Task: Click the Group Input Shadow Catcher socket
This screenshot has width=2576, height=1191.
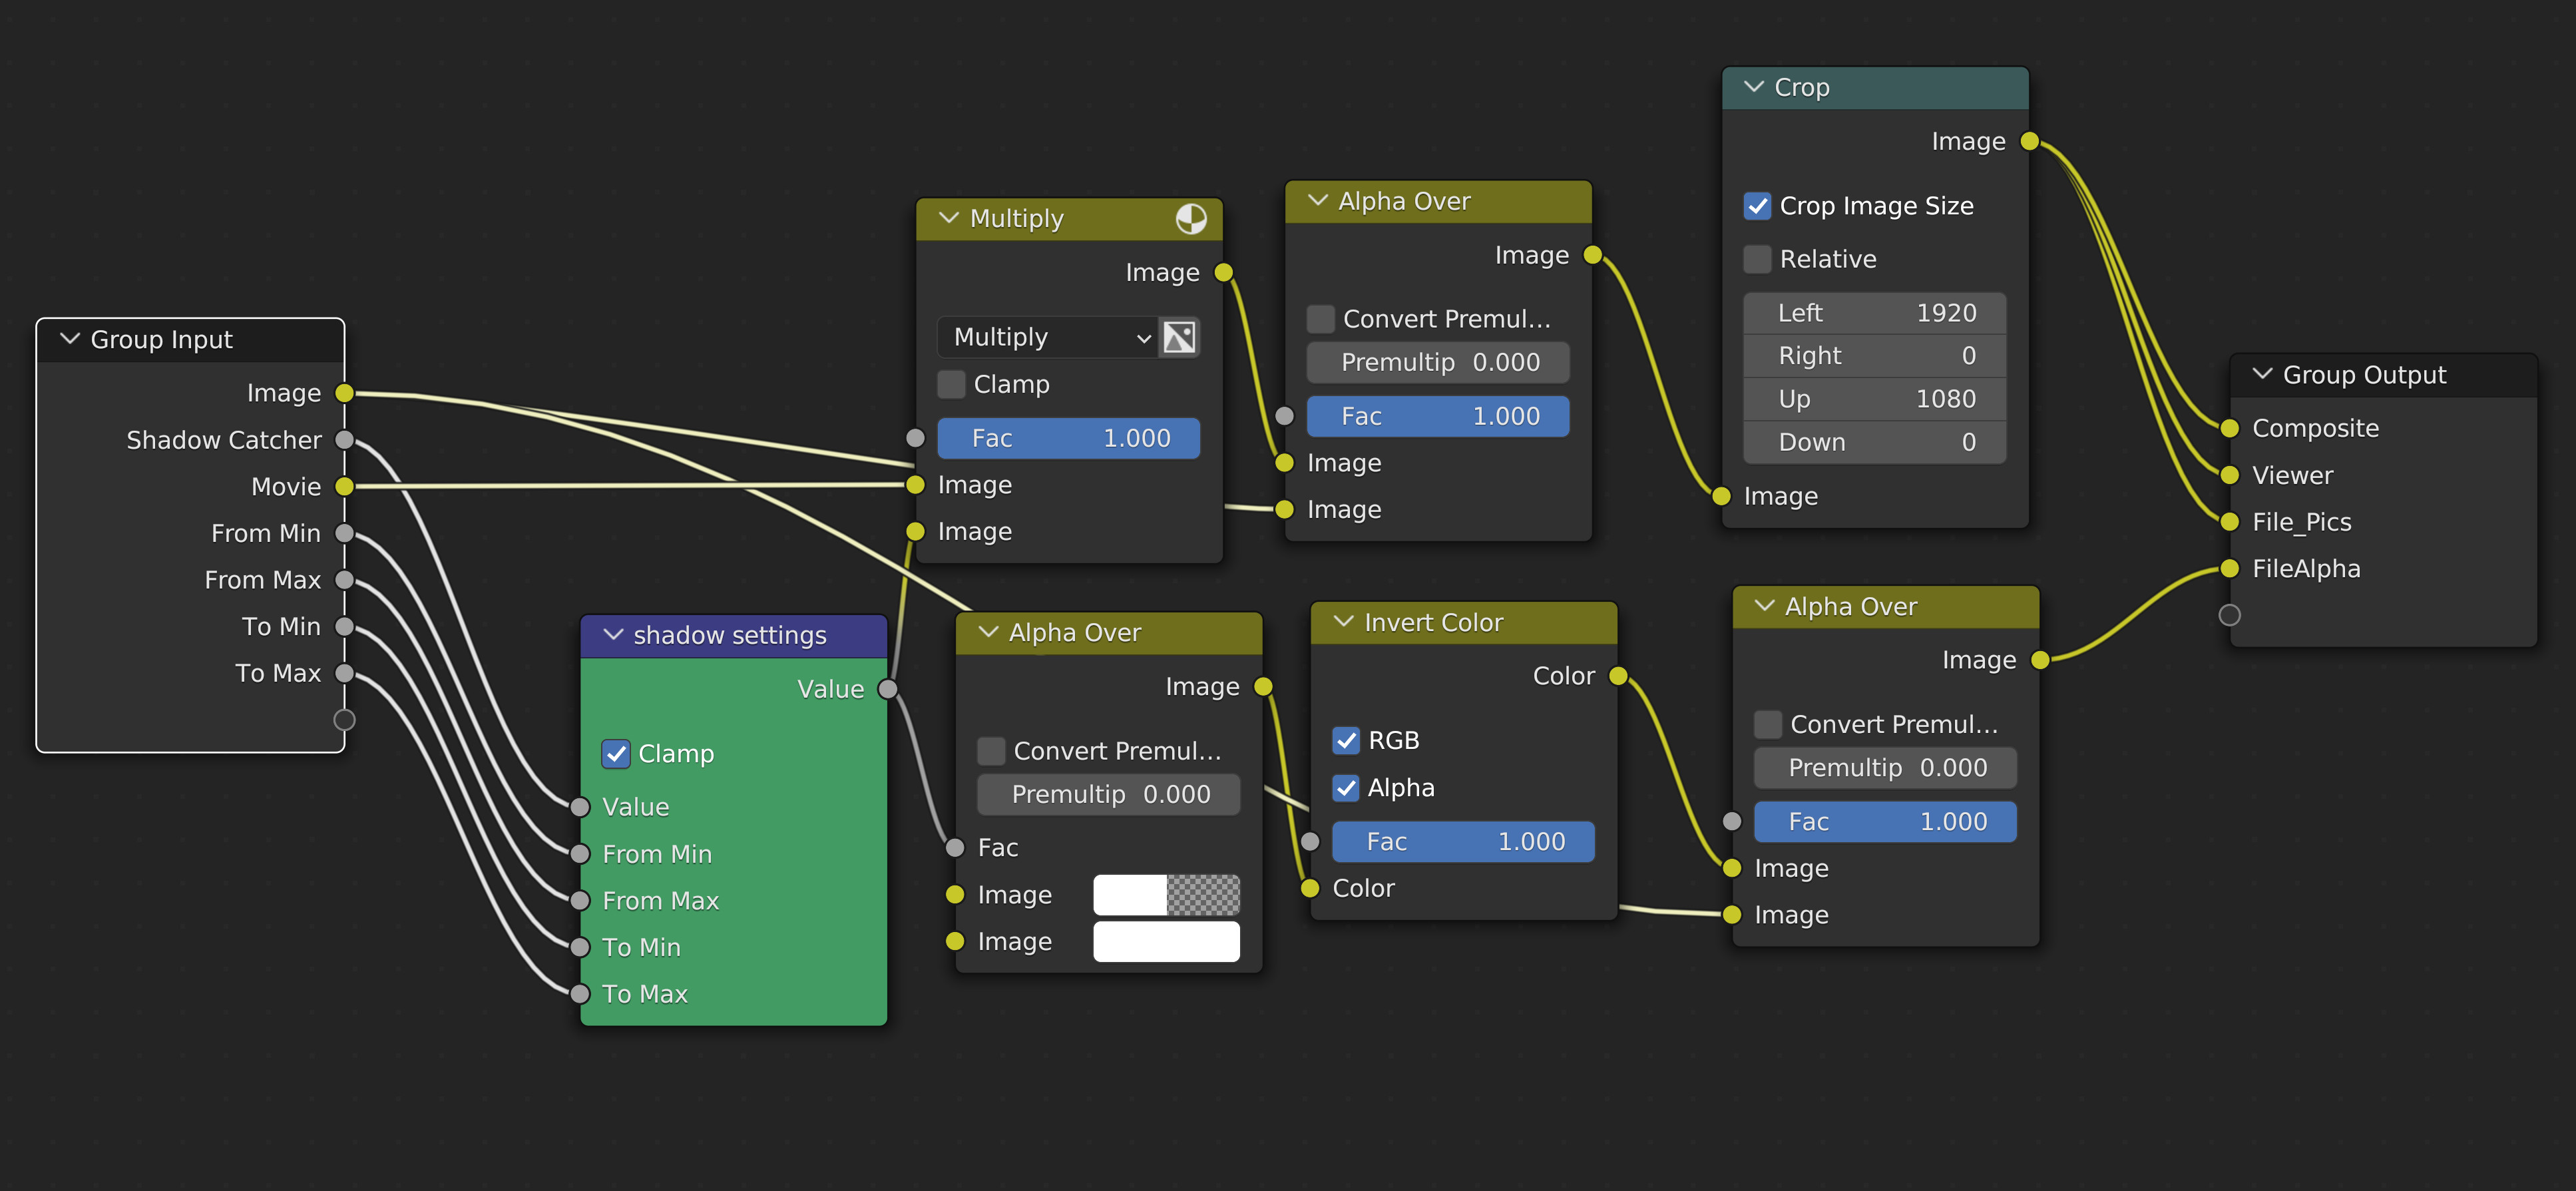Action: pyautogui.click(x=344, y=440)
